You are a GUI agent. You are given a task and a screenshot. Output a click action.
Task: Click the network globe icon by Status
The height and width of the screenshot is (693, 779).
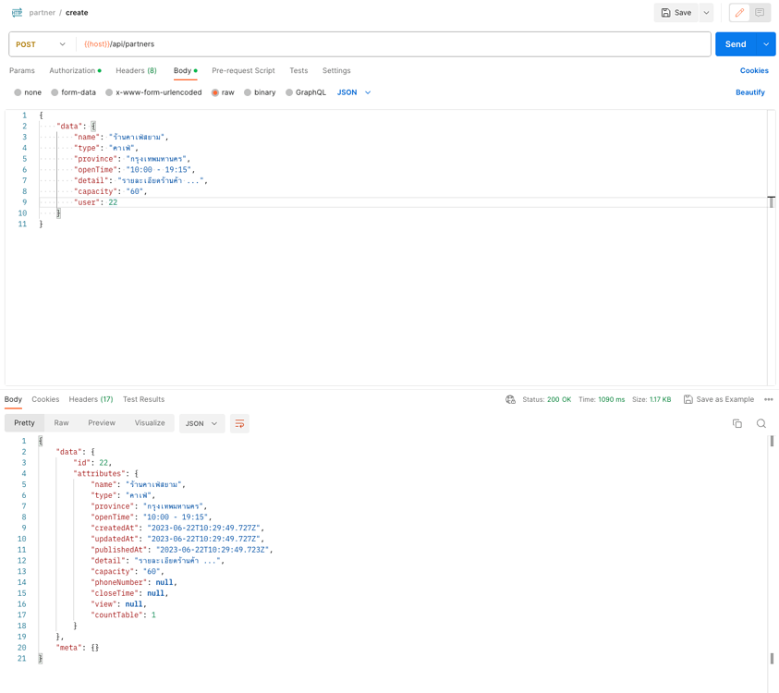click(x=510, y=400)
